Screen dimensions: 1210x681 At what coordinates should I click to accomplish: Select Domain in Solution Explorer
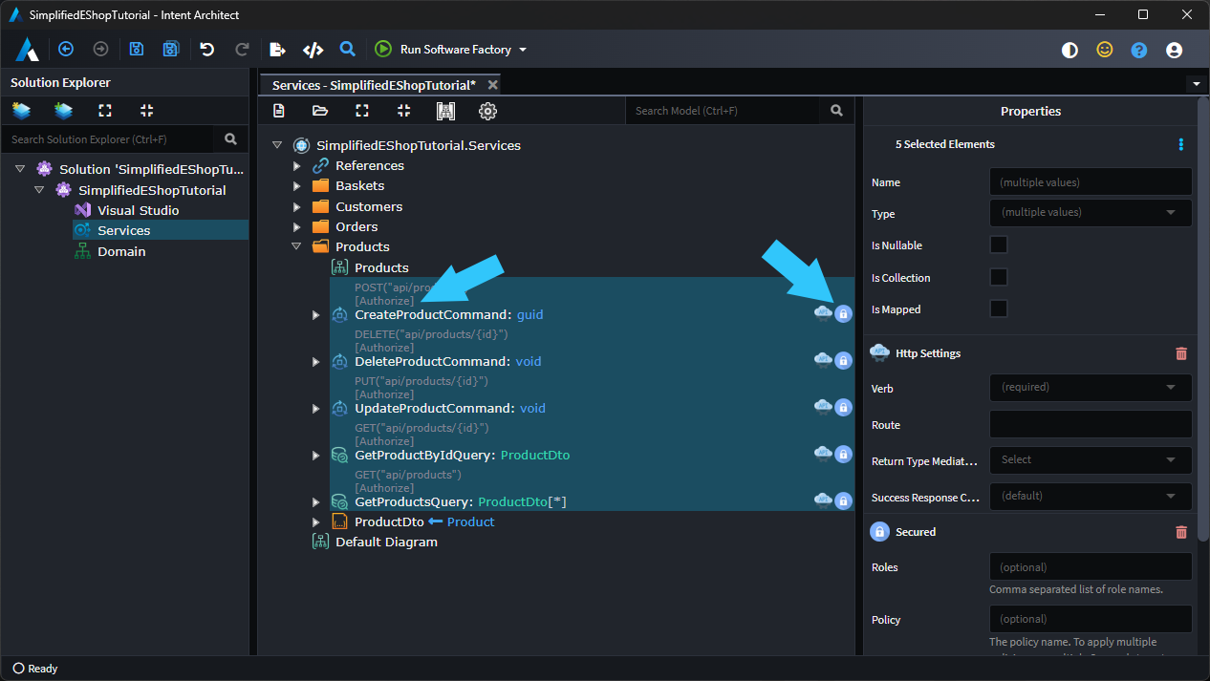(x=121, y=251)
